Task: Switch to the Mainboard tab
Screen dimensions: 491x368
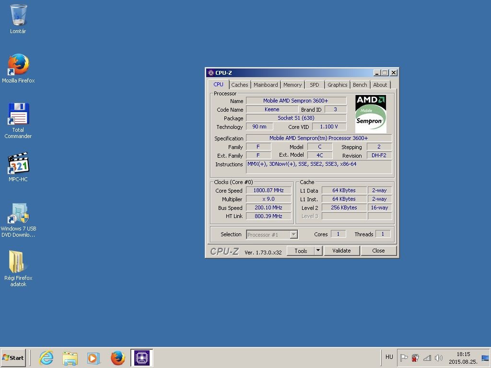Action: click(266, 85)
